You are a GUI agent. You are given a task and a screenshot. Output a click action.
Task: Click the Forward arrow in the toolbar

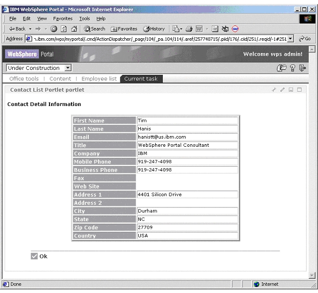38,29
